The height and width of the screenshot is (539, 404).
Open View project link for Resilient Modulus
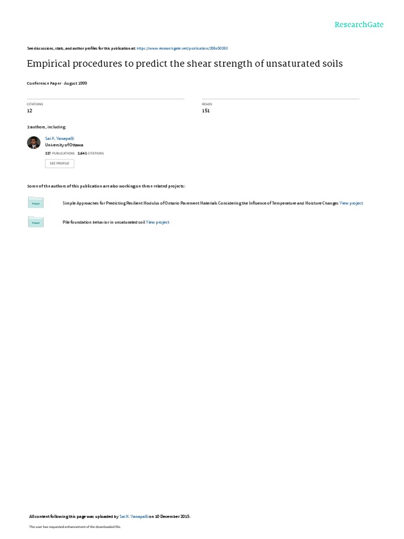tap(351, 203)
